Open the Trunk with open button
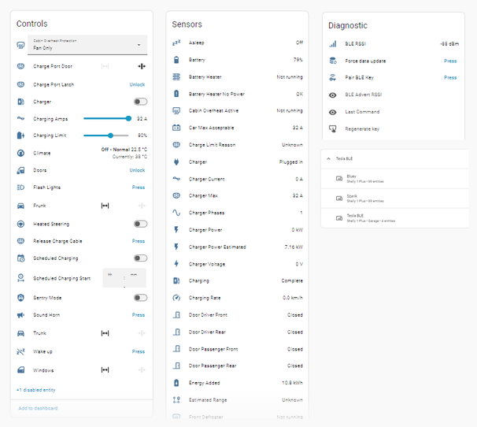This screenshot has height=427, width=477. click(105, 333)
